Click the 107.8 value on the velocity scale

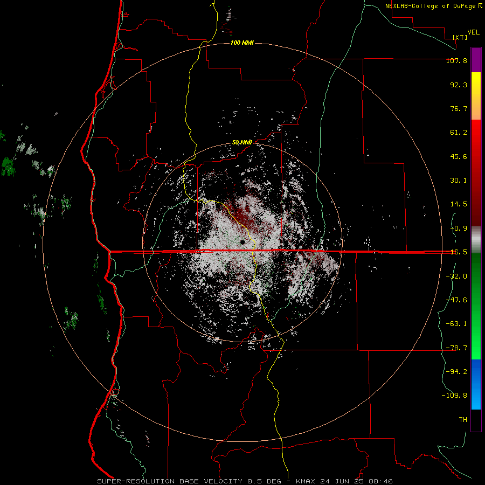[456, 60]
